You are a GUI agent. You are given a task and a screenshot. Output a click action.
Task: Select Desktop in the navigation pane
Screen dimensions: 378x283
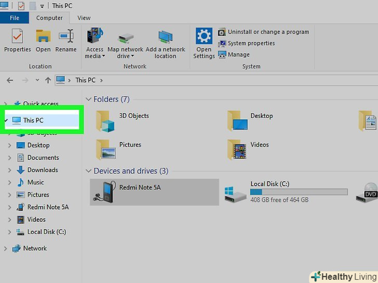pyautogui.click(x=38, y=145)
